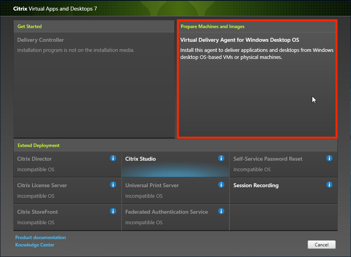Screen dimensions: 351x257
Task: Open the Product documentation link
Action: 40,237
